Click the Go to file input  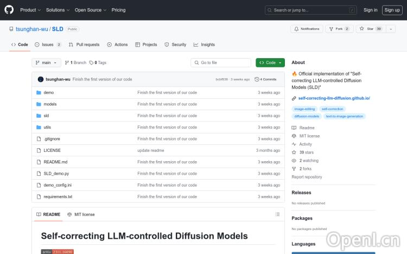coord(221,62)
